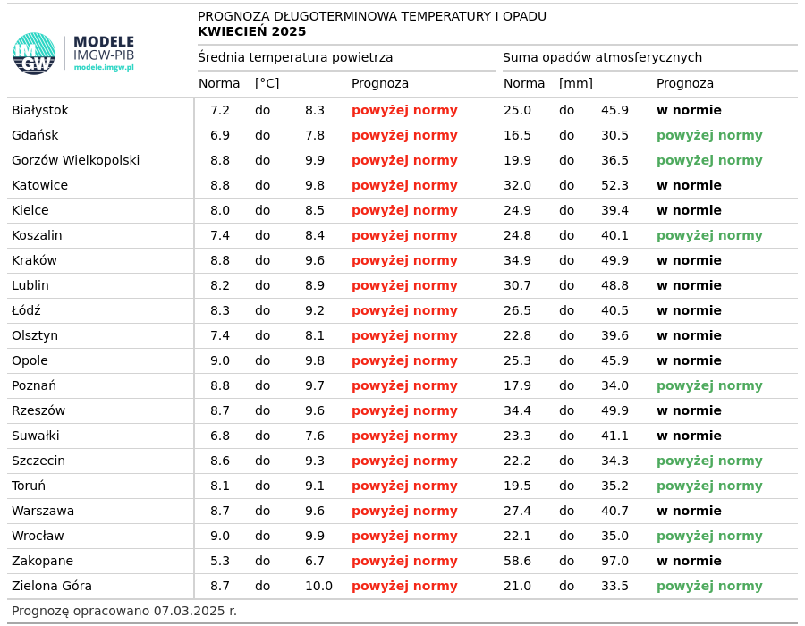The width and height of the screenshot is (805, 626).
Task: Click Gdańsk's green powyżej normy precipitation forecast
Action: pyautogui.click(x=709, y=135)
